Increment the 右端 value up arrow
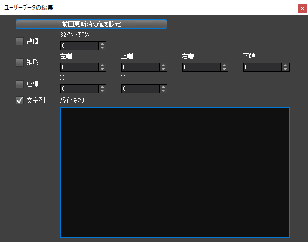Viewport: 308px width, 242px height. pyautogui.click(x=224, y=65)
